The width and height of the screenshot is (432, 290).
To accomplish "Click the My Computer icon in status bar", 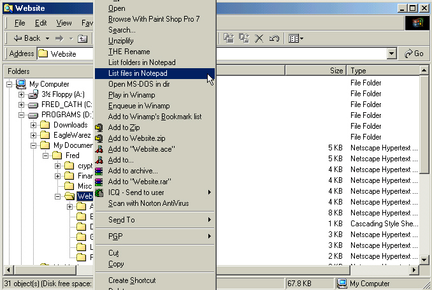I will pyautogui.click(x=342, y=284).
